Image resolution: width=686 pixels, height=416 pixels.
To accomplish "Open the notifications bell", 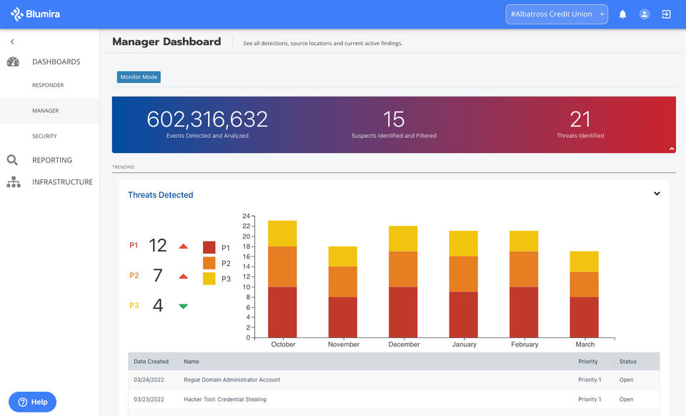I will click(x=622, y=14).
